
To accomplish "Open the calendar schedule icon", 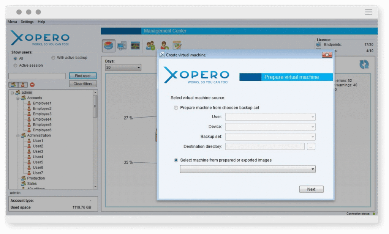I will click(x=177, y=45).
